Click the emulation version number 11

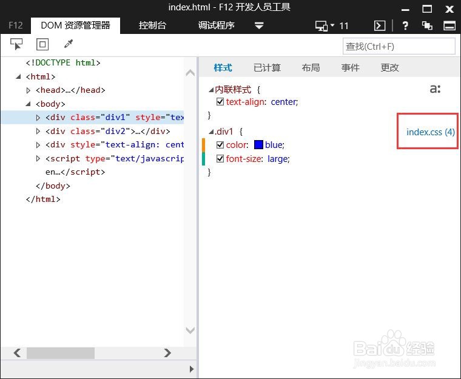(x=344, y=26)
